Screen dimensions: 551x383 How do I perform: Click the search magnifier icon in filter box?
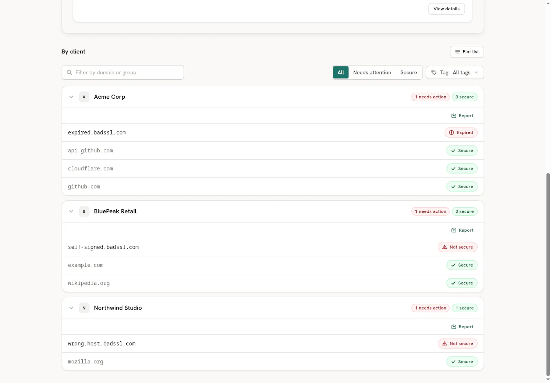click(69, 72)
